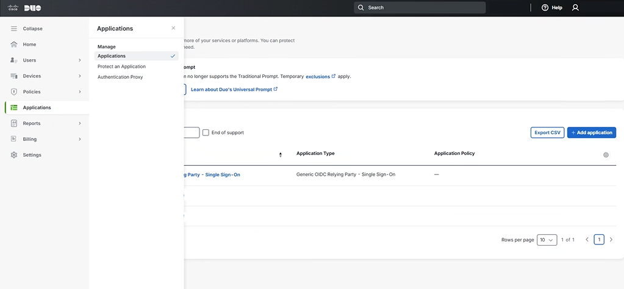Expand the Policies submenu chevron
624x289 pixels.
pyautogui.click(x=79, y=92)
